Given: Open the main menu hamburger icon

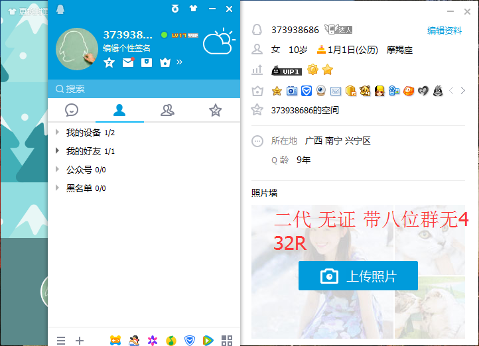Looking at the screenshot, I should tap(61, 341).
